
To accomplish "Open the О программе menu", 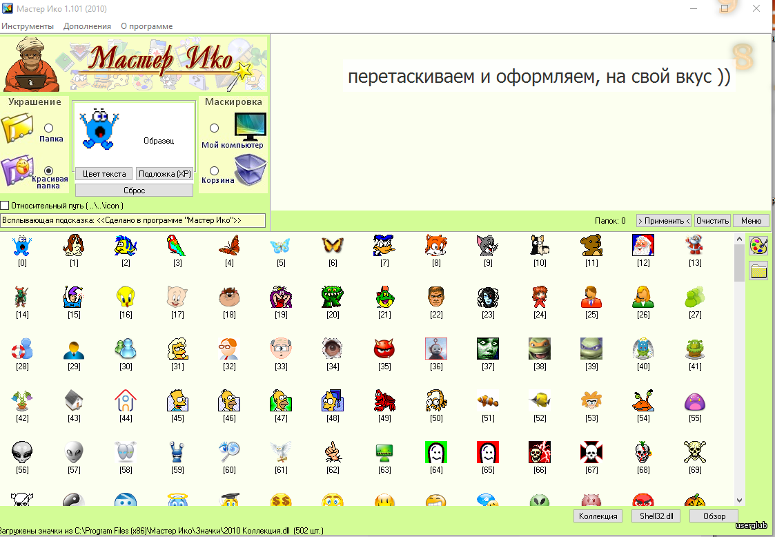I will click(147, 26).
